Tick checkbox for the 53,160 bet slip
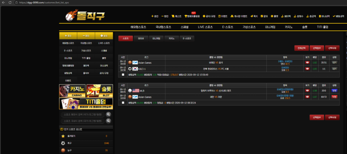This screenshot has width=347, height=154. click(x=123, y=75)
